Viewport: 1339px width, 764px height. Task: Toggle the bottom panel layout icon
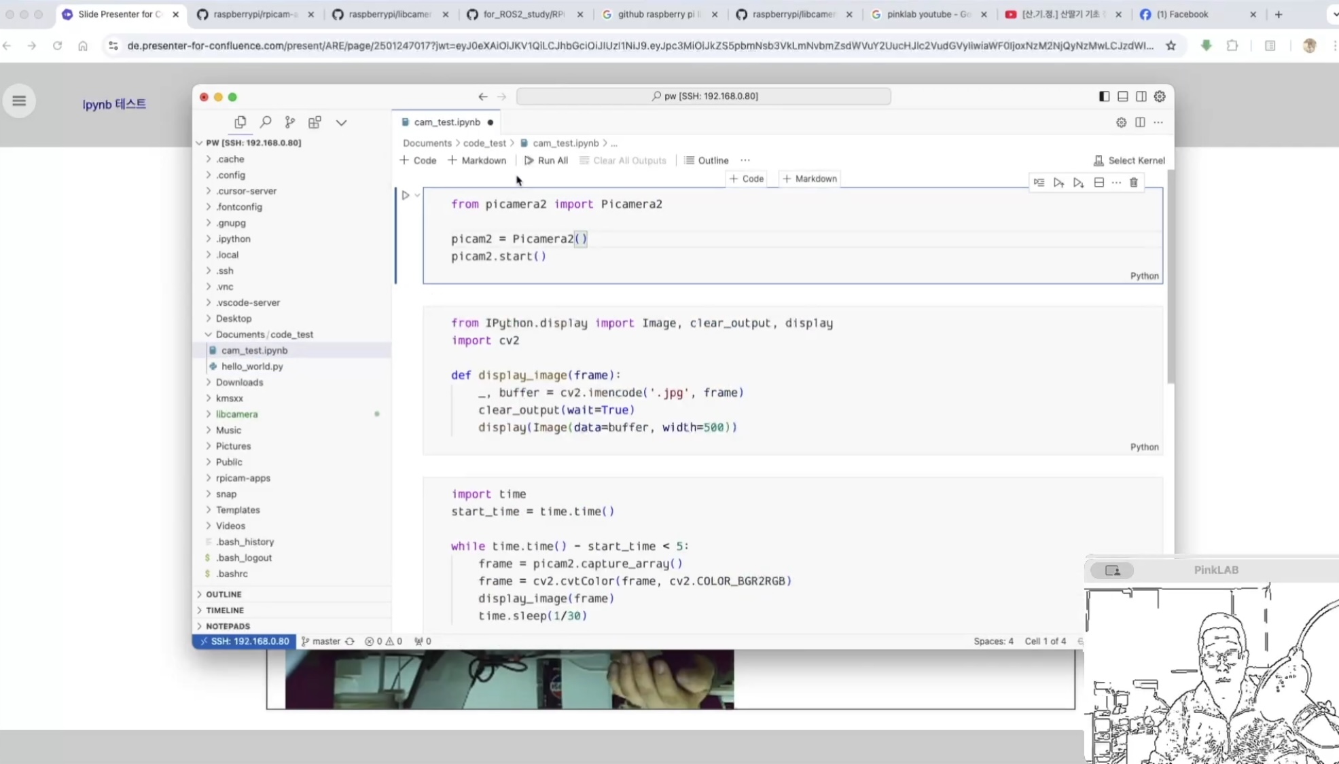(x=1122, y=96)
